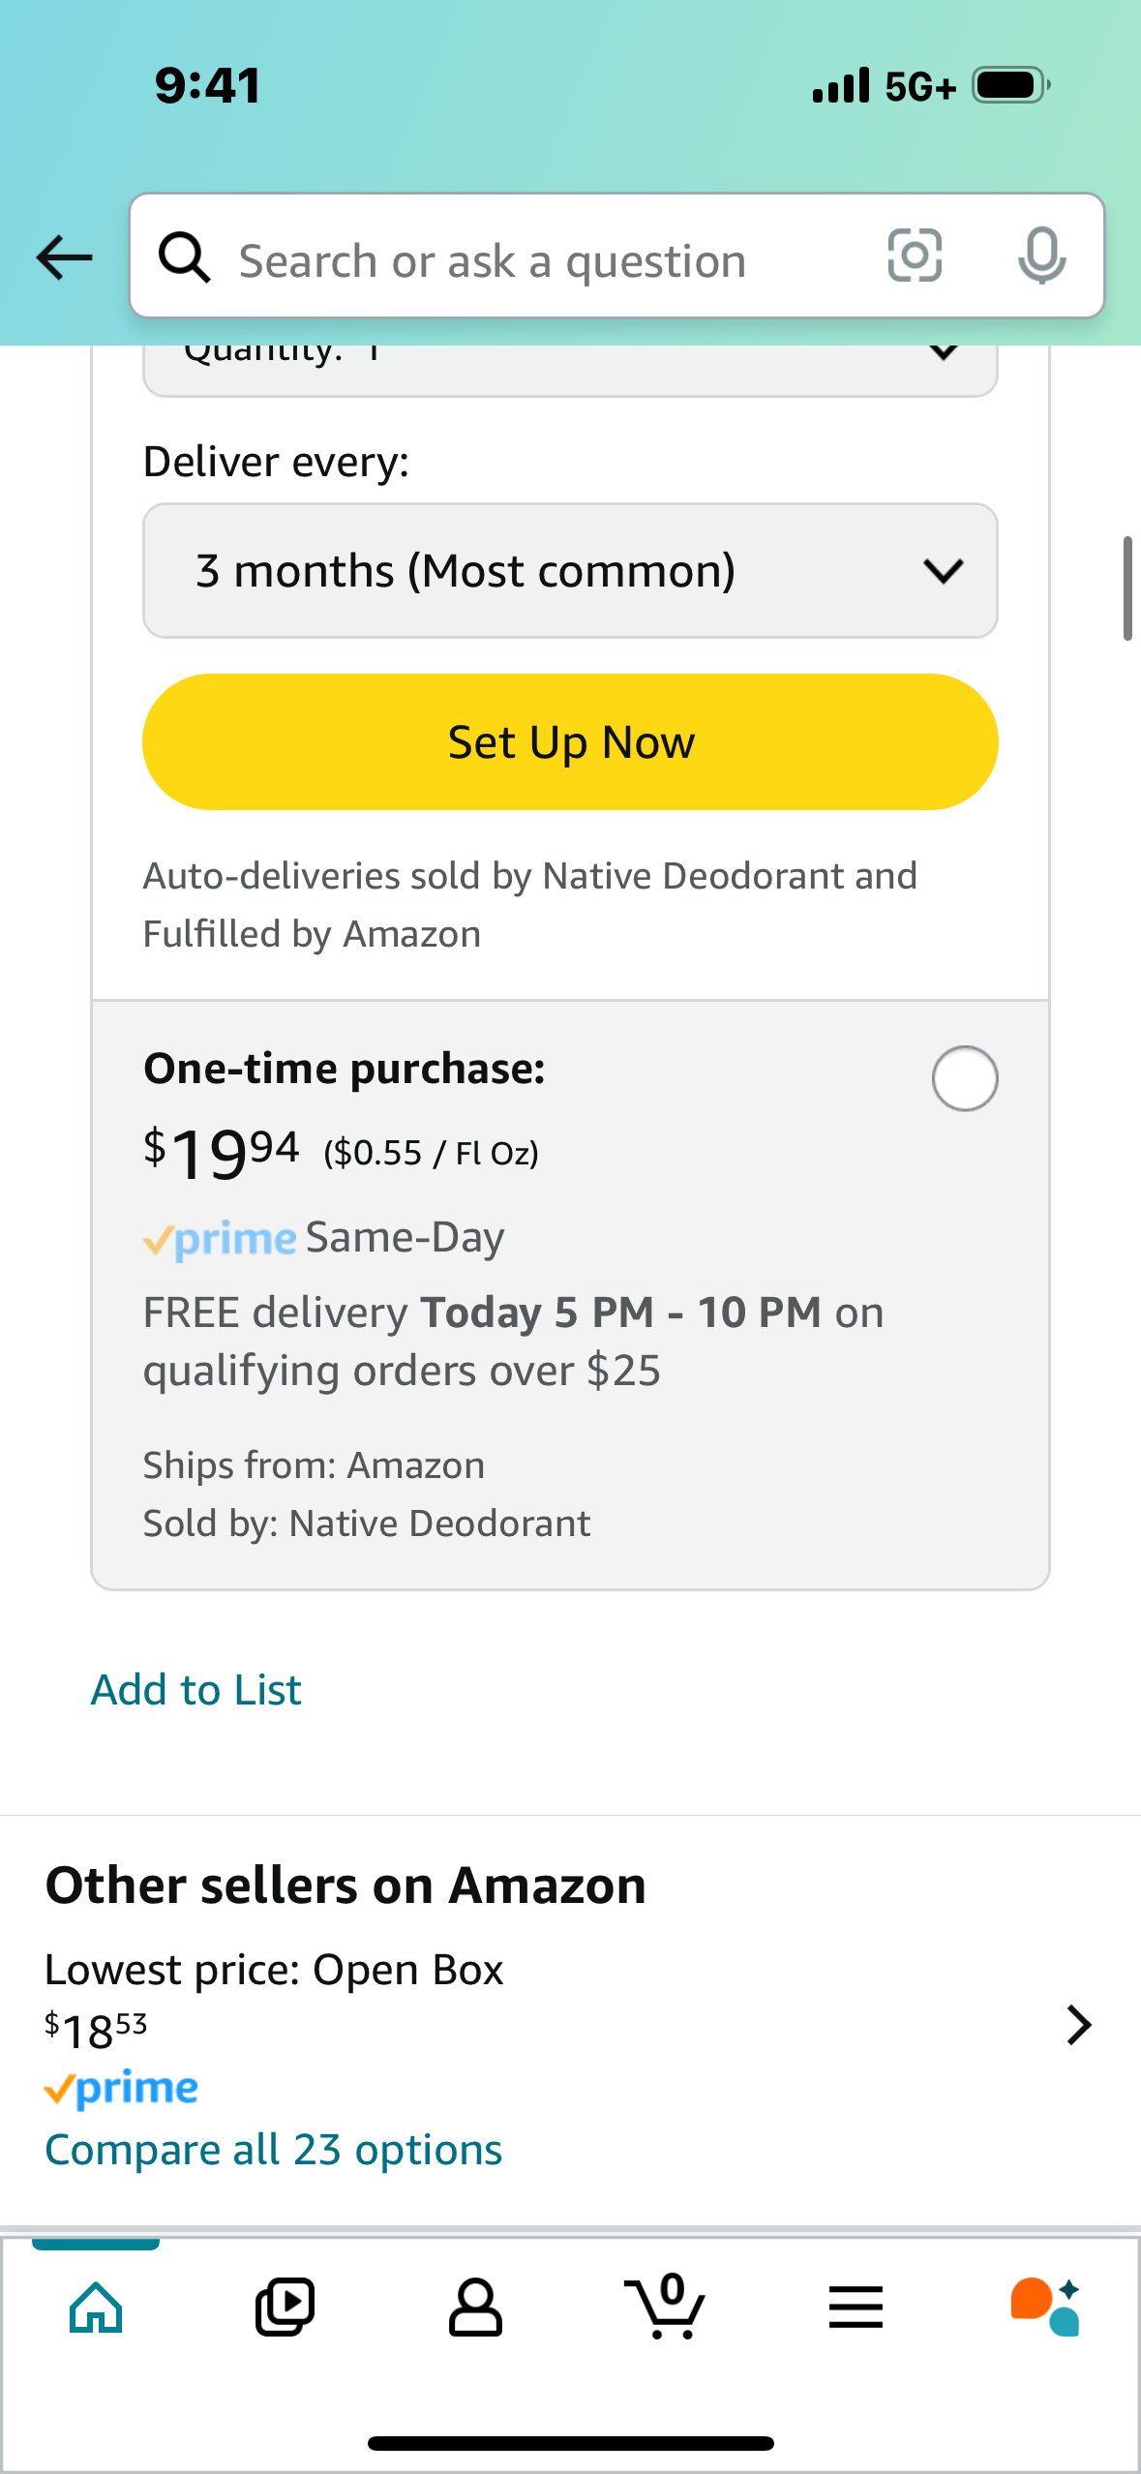Screen dimensions: 1141x2474
Task: Open the shopping cart
Action: pos(665,2308)
